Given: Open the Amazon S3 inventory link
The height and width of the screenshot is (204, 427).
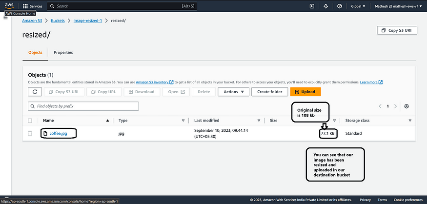Looking at the screenshot, I should (155, 82).
